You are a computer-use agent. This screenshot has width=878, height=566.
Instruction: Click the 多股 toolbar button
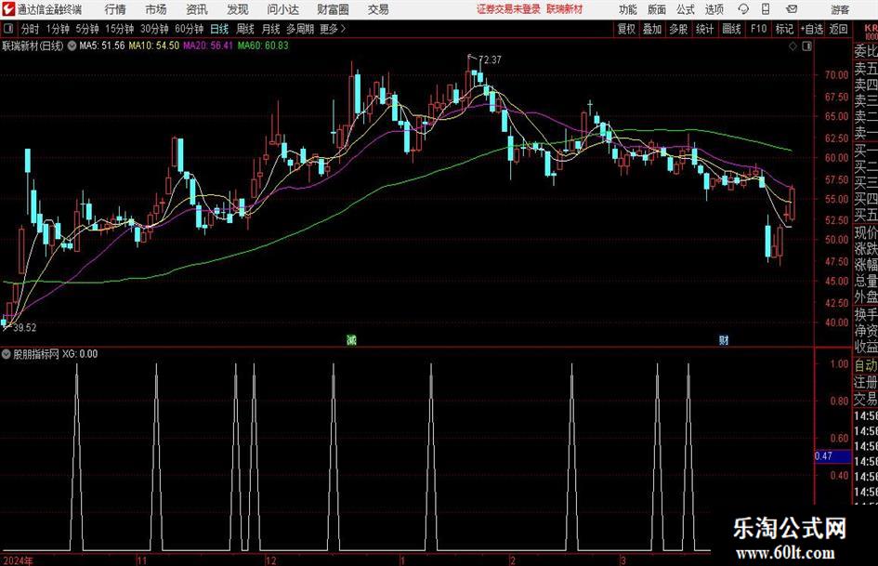coord(678,29)
